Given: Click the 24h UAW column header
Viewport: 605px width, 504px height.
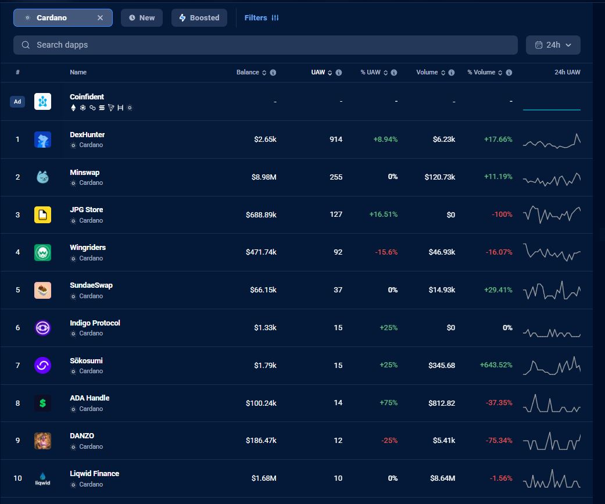Looking at the screenshot, I should (567, 72).
